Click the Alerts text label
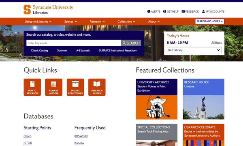 pyautogui.click(x=156, y=11)
